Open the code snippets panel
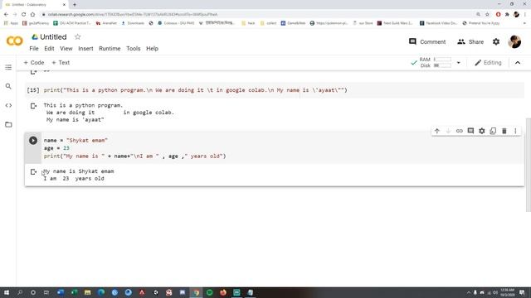Viewport: 531px width, 298px height. click(x=8, y=105)
